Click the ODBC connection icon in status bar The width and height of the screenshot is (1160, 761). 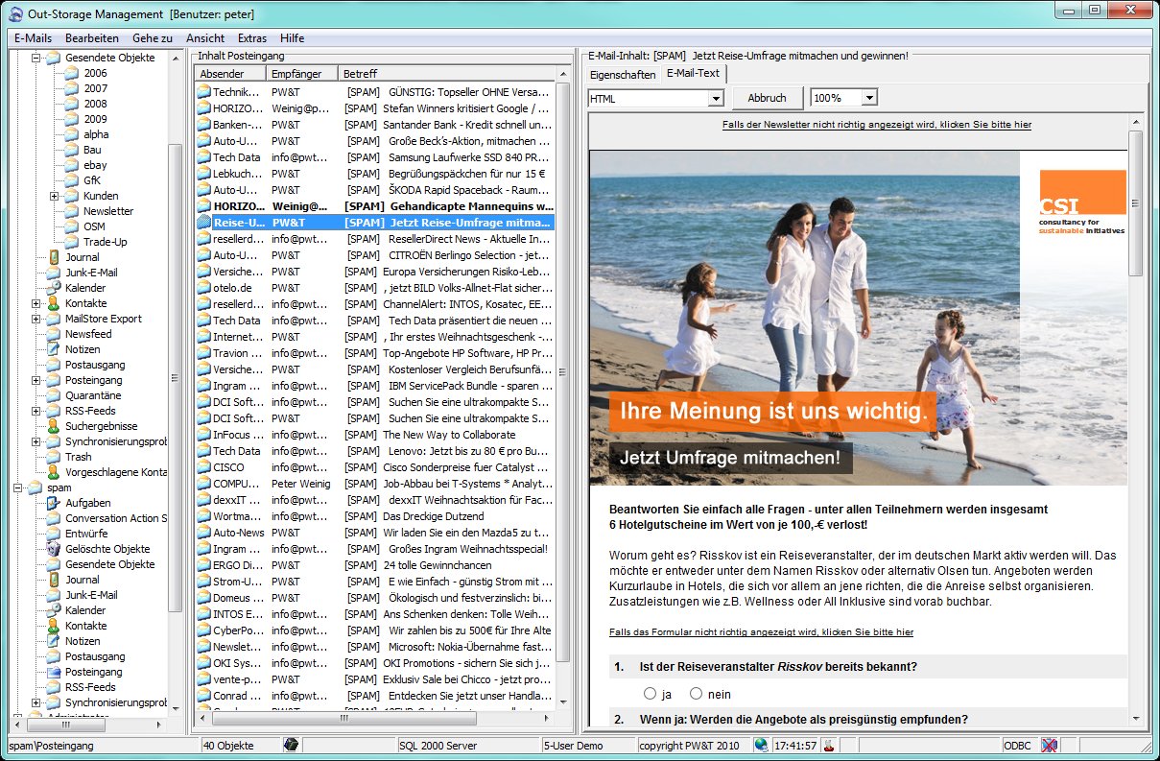tap(1050, 746)
